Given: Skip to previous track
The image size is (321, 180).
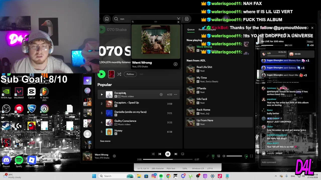Looking at the screenshot, I should [160, 154].
